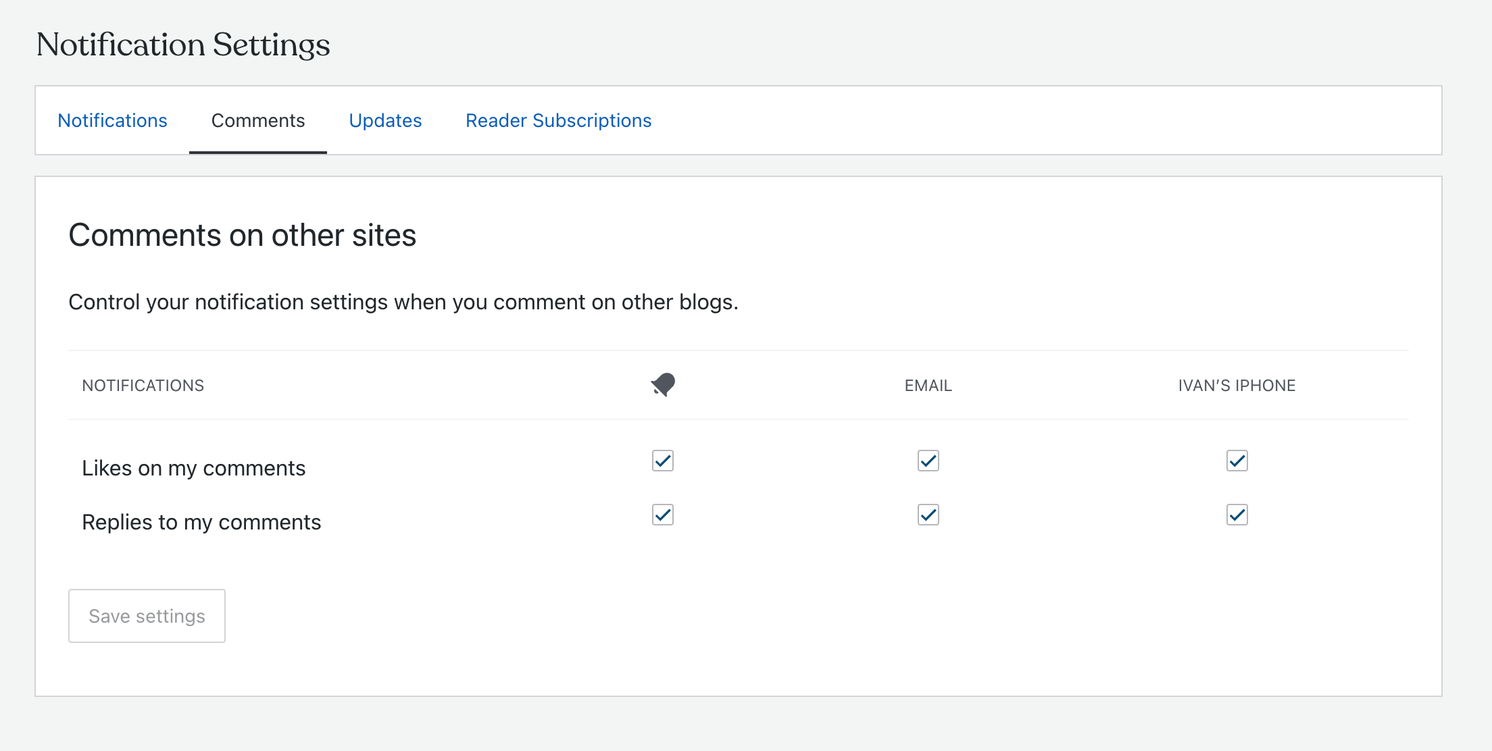The image size is (1492, 751).
Task: Click the EMAIL column header
Action: (x=928, y=386)
